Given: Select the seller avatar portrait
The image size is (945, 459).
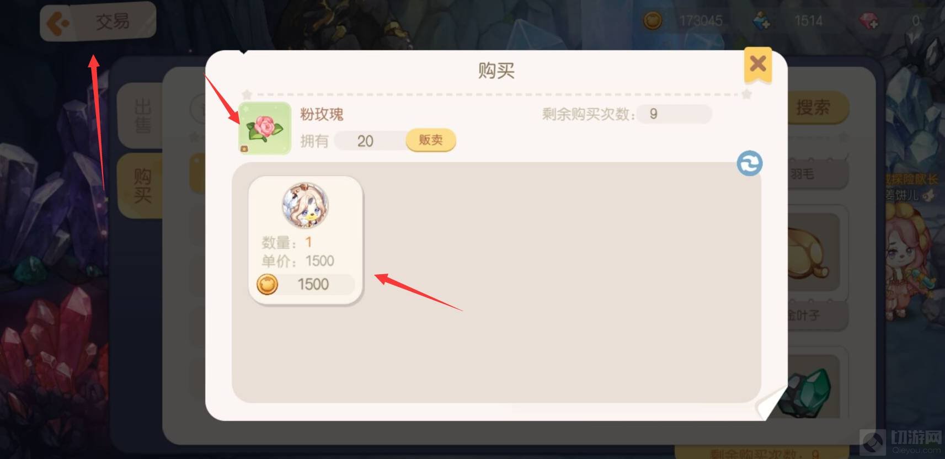Looking at the screenshot, I should point(306,205).
